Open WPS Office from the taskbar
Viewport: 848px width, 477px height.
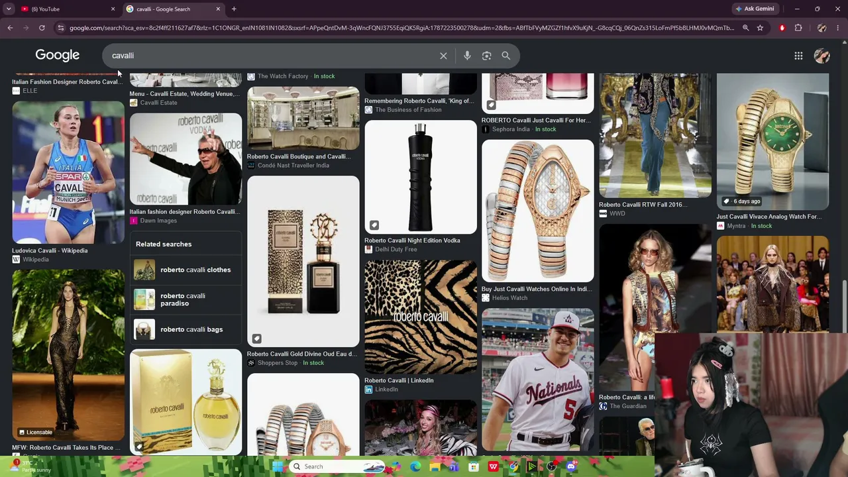point(493,466)
